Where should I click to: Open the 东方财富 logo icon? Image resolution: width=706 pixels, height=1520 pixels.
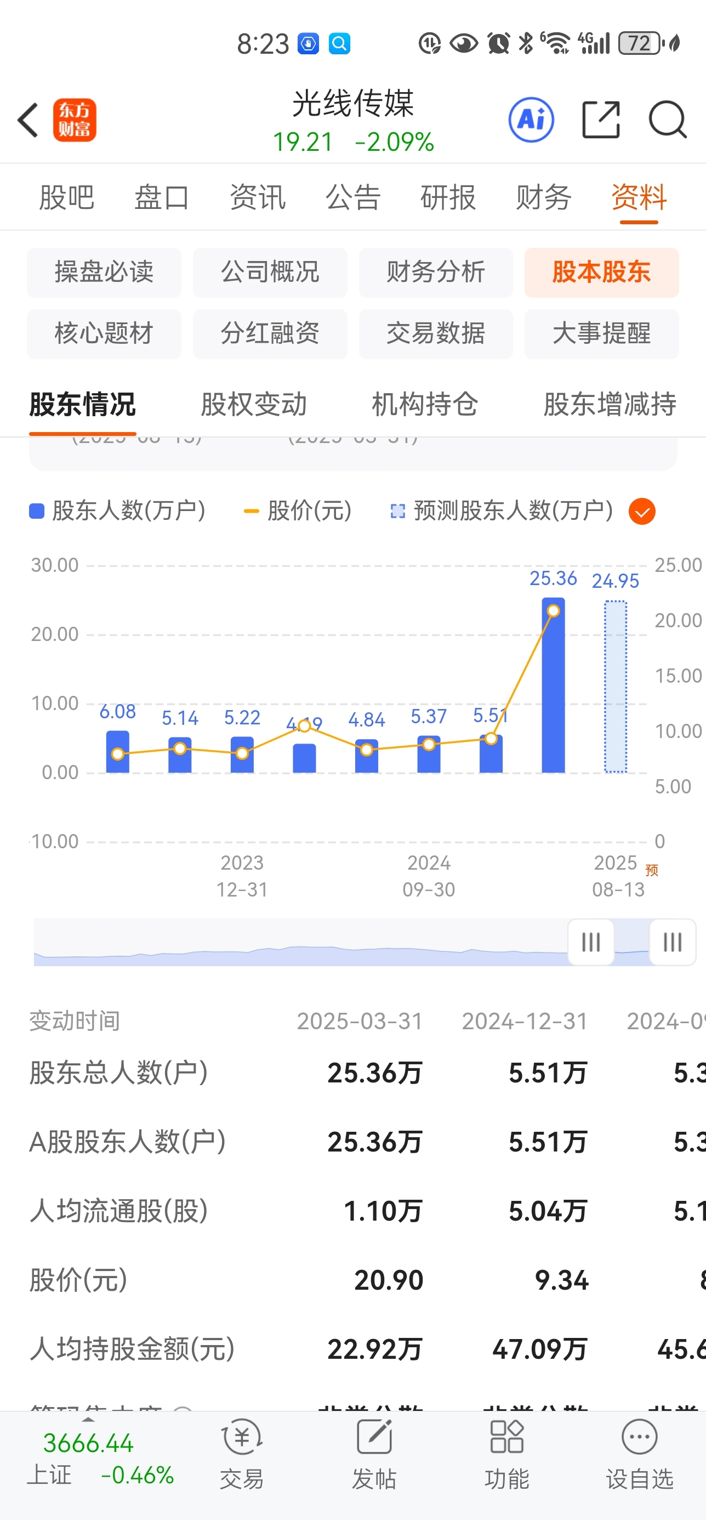pos(75,120)
